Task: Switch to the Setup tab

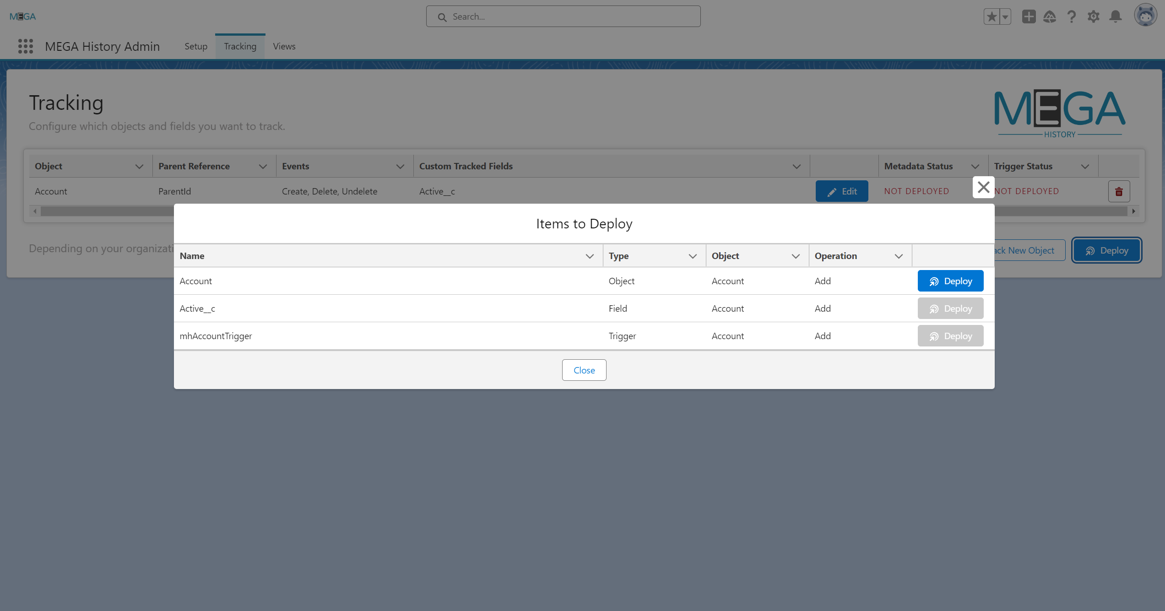Action: (196, 46)
